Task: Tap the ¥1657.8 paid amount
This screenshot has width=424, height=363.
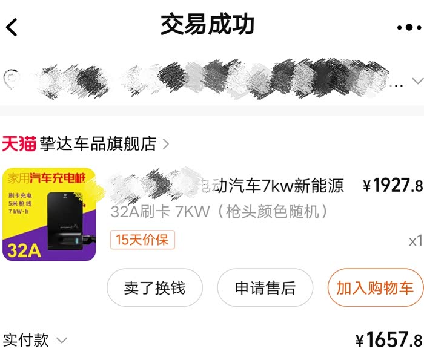Action: [x=389, y=339]
